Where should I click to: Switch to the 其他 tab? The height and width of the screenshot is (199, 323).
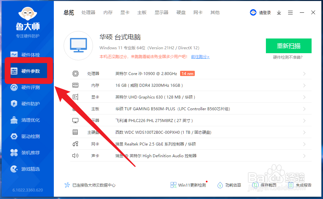[215, 13]
